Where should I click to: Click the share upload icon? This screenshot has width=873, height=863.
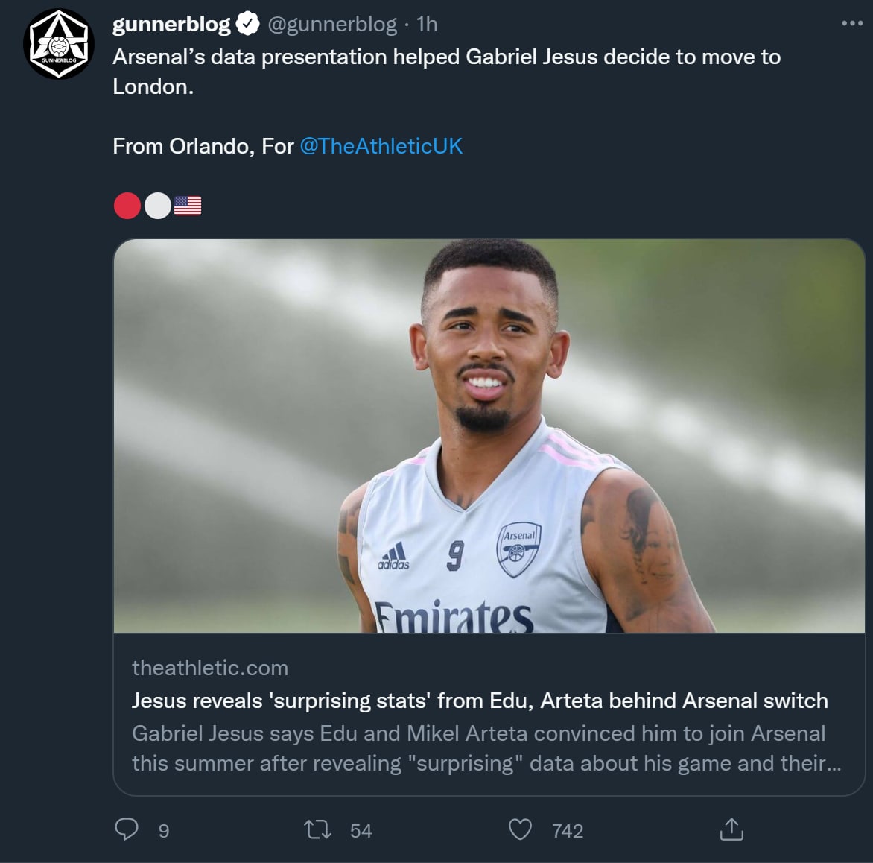click(731, 829)
